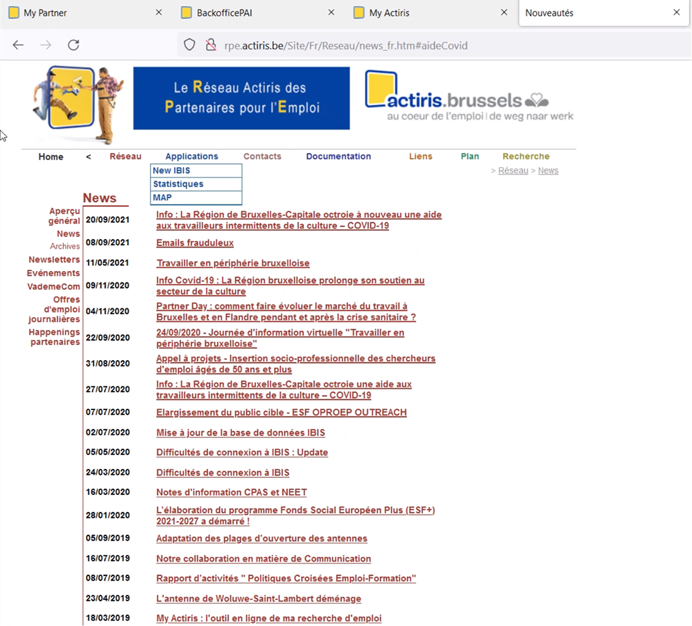
Task: Open Newsletters in the left sidebar
Action: (54, 260)
